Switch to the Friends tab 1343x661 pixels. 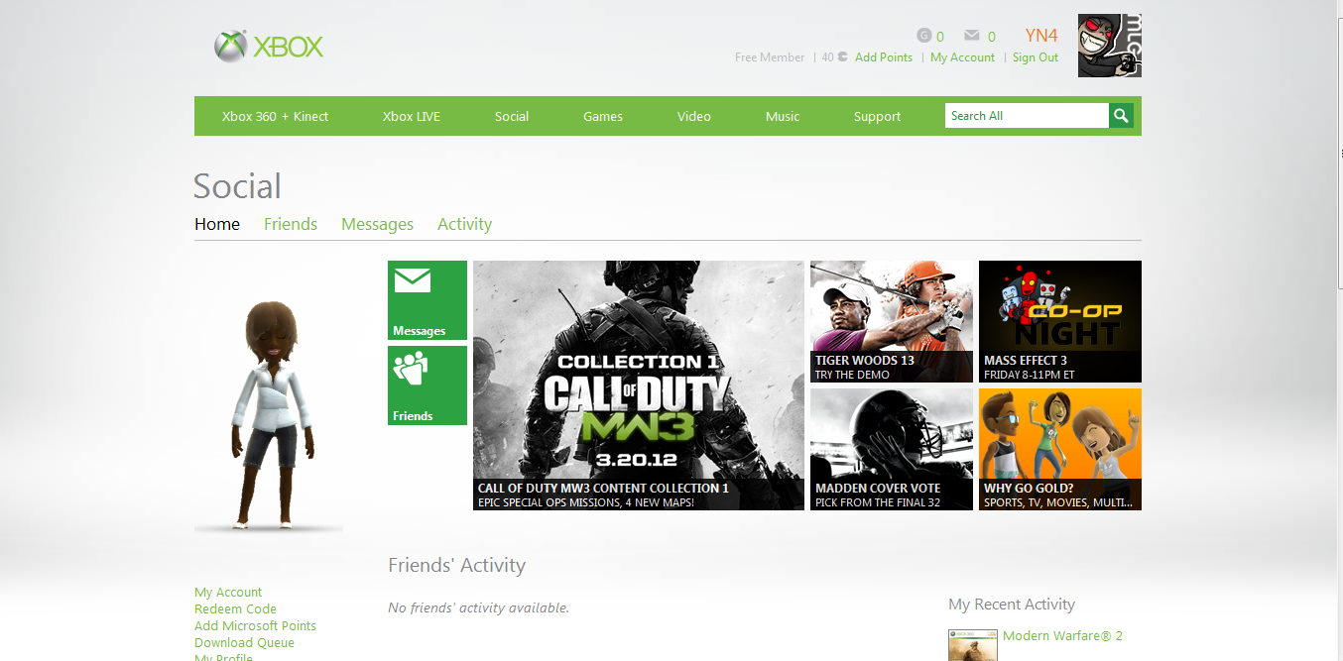pos(291,224)
